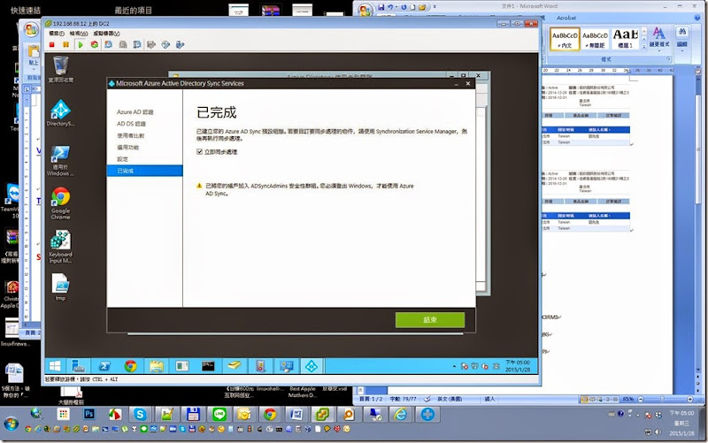Click the take snapshot toolbar icon

click(x=109, y=45)
